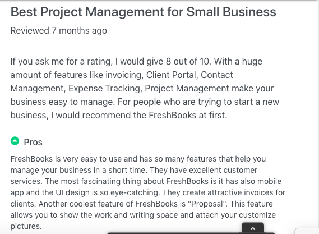The height and width of the screenshot is (234, 319).
Task: Click the last word "pictures." in Pros
Action: tap(26, 226)
